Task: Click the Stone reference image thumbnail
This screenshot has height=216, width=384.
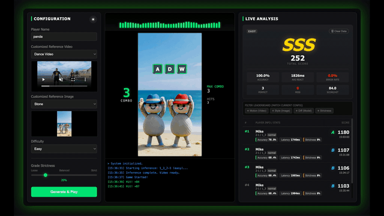Action: tap(64, 124)
